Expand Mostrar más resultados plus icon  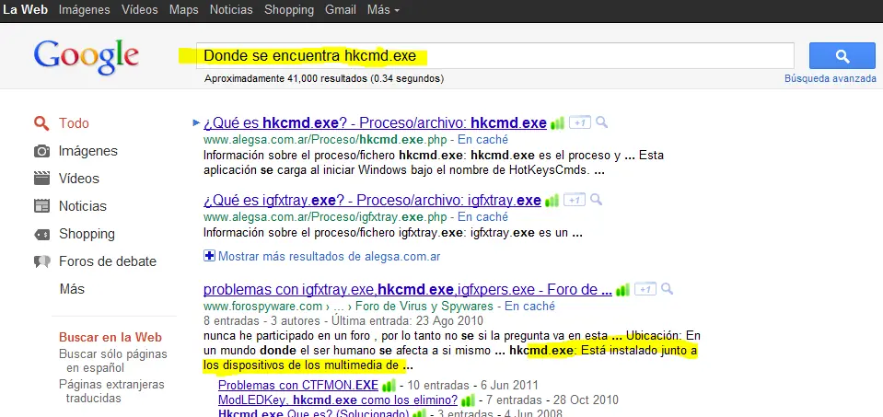pos(209,257)
